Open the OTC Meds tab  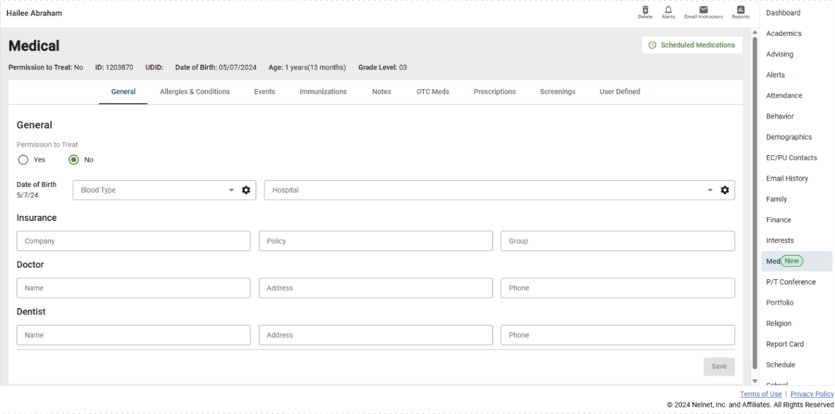click(x=432, y=92)
